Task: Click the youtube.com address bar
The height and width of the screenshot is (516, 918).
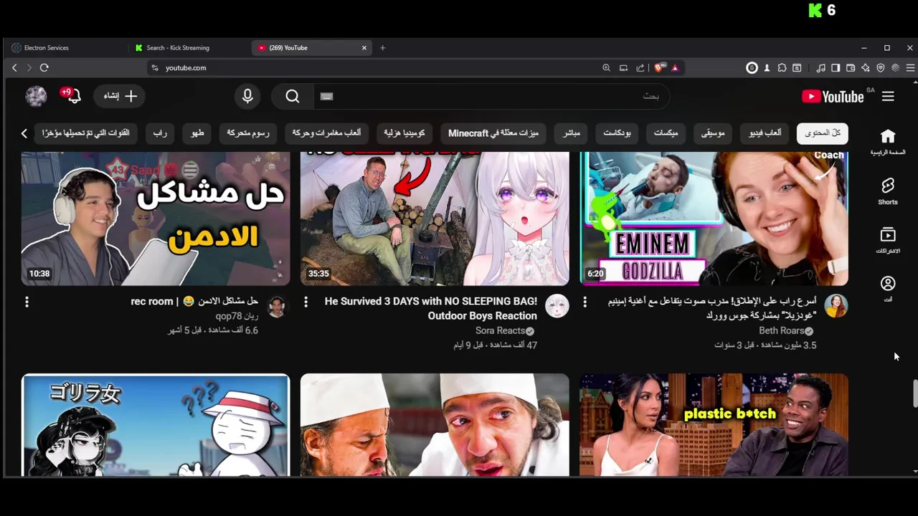Action: click(373, 68)
